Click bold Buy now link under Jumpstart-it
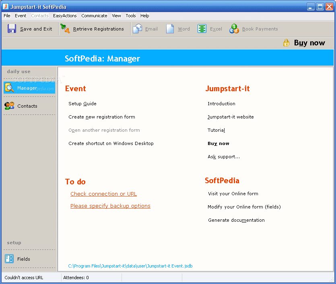Image resolution: width=336 pixels, height=284 pixels. [x=219, y=143]
